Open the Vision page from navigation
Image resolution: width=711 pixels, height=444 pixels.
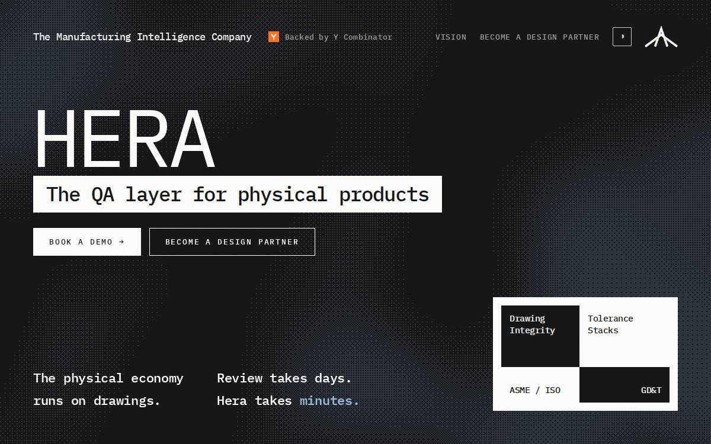coord(451,37)
